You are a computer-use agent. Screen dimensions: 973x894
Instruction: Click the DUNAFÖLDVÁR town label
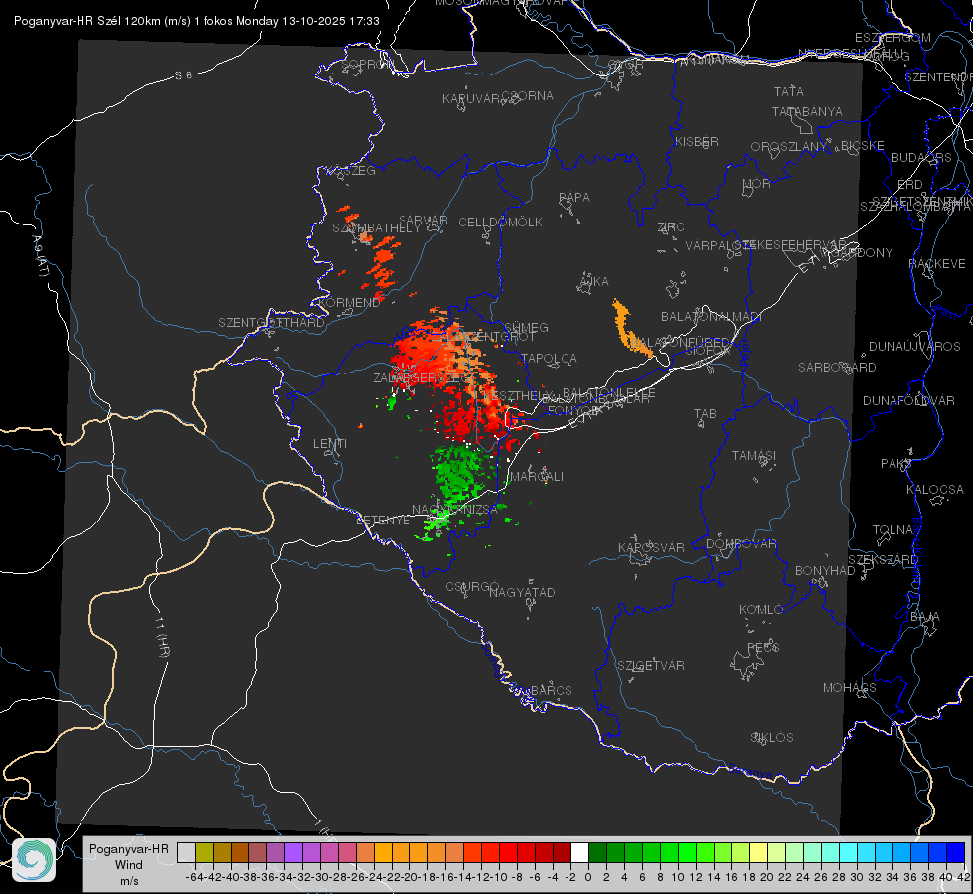[908, 400]
